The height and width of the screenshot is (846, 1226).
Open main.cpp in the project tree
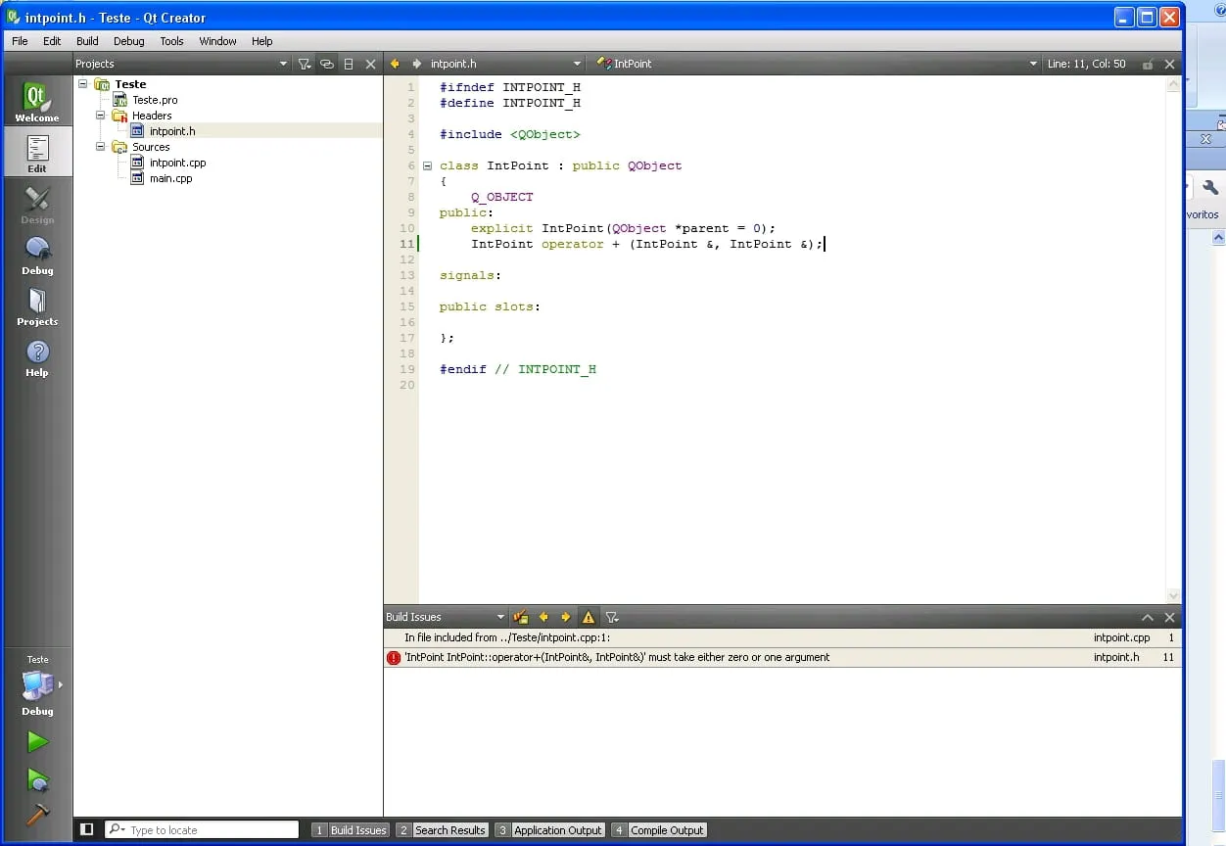click(170, 178)
